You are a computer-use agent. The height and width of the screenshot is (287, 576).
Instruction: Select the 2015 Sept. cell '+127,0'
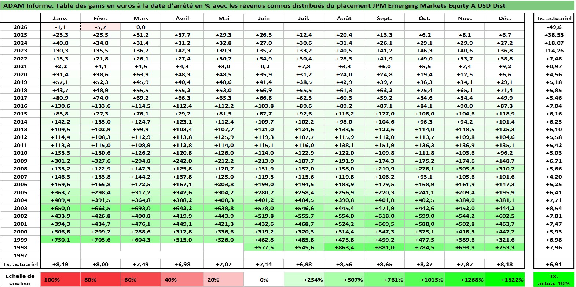pyautogui.click(x=384, y=114)
